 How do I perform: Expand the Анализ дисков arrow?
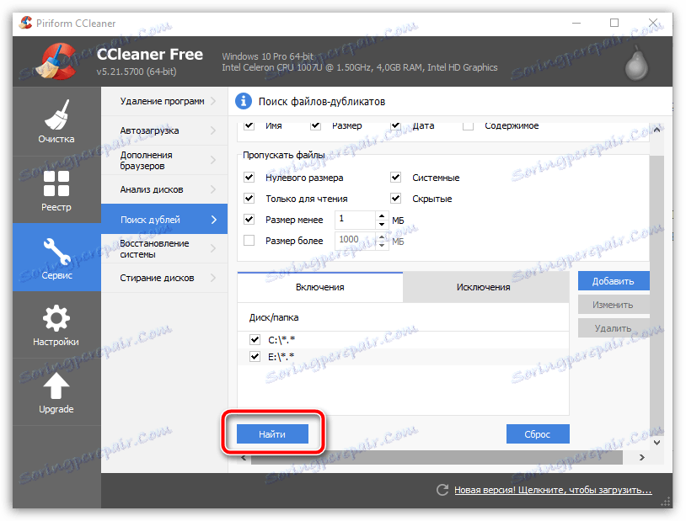pos(213,189)
